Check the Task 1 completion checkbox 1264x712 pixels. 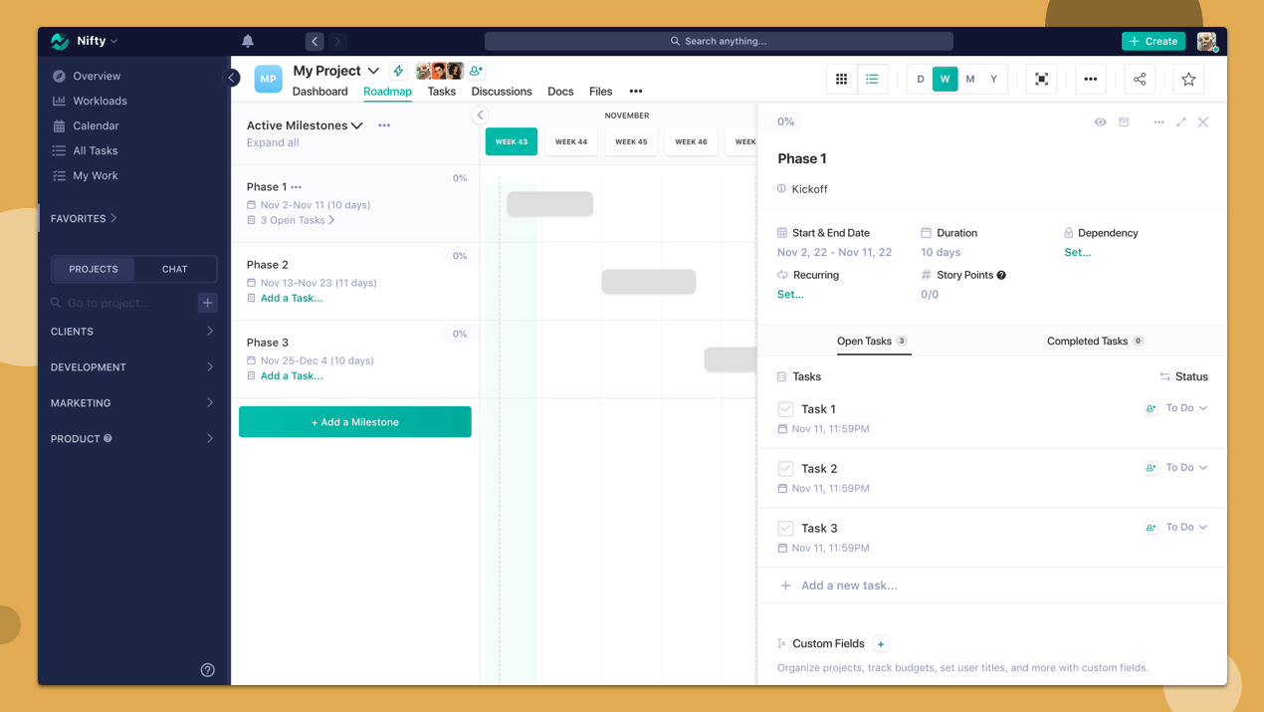[785, 408]
